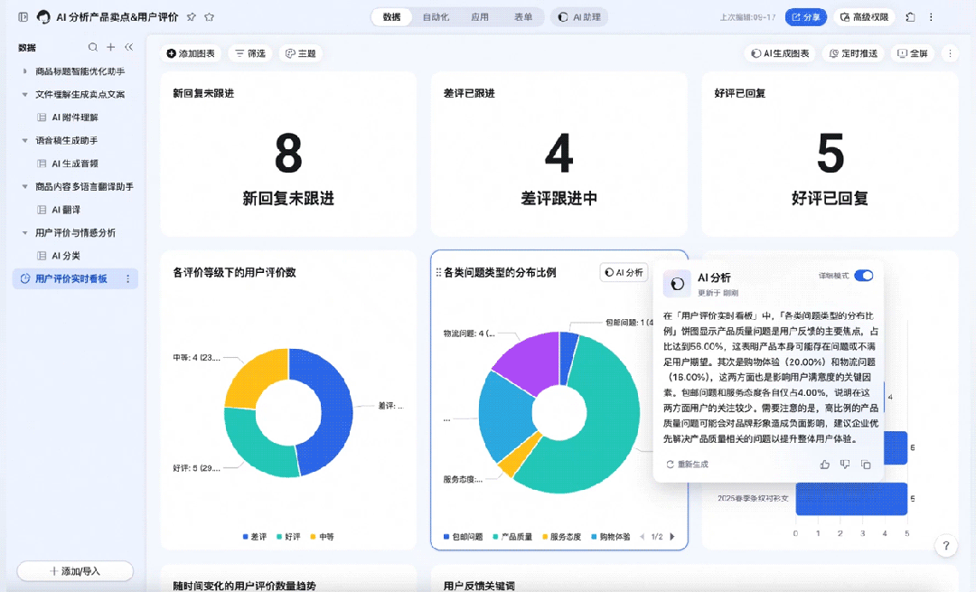976x592 pixels.
Task: Collapse the sidebar with the double-chevron icon
Action: pyautogui.click(x=128, y=47)
